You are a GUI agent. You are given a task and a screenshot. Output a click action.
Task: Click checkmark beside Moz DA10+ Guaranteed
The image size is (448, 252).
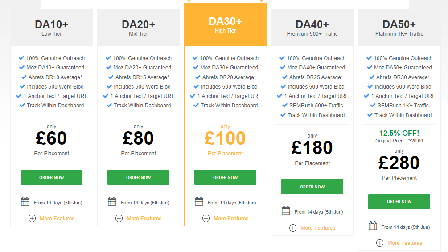(x=22, y=67)
